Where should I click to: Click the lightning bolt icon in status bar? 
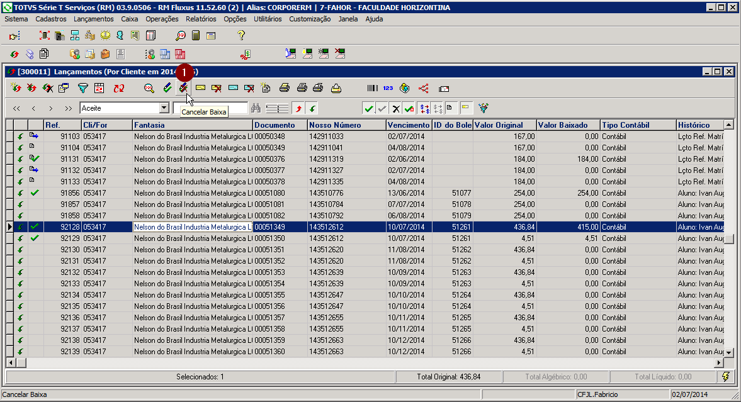pyautogui.click(x=725, y=376)
